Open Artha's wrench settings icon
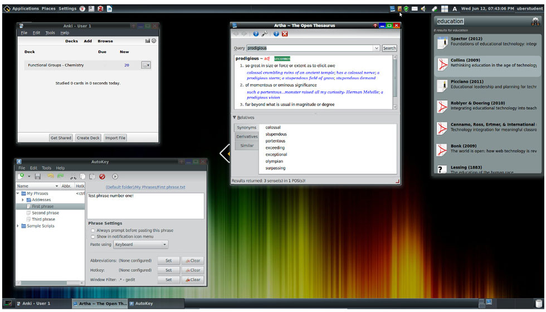Image resolution: width=546 pixels, height=312 pixels. pos(265,34)
